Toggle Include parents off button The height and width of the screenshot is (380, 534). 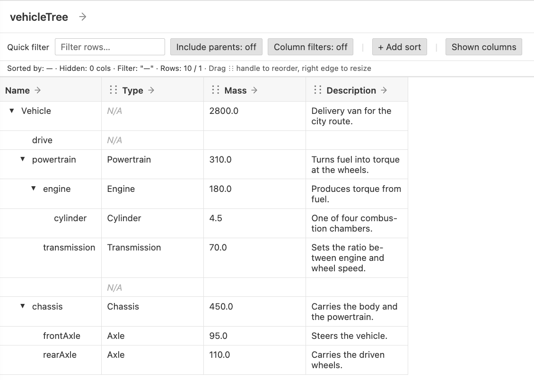pos(216,47)
